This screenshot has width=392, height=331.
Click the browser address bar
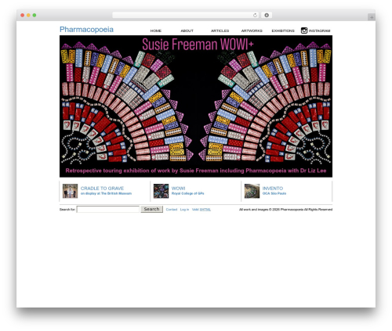click(186, 15)
